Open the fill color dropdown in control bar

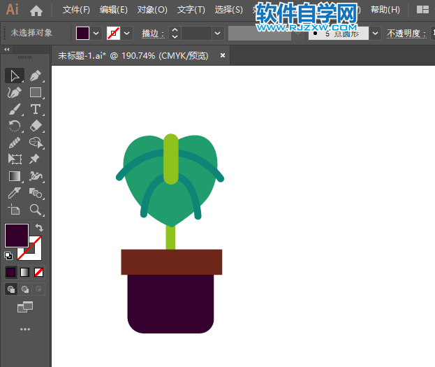click(96, 34)
